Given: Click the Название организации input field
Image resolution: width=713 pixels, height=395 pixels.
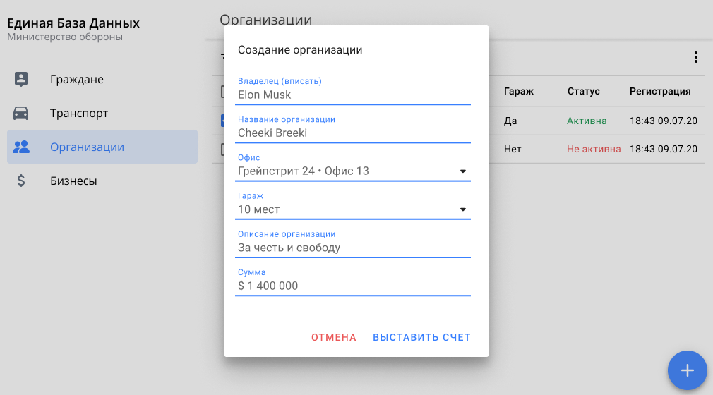Looking at the screenshot, I should coord(353,133).
